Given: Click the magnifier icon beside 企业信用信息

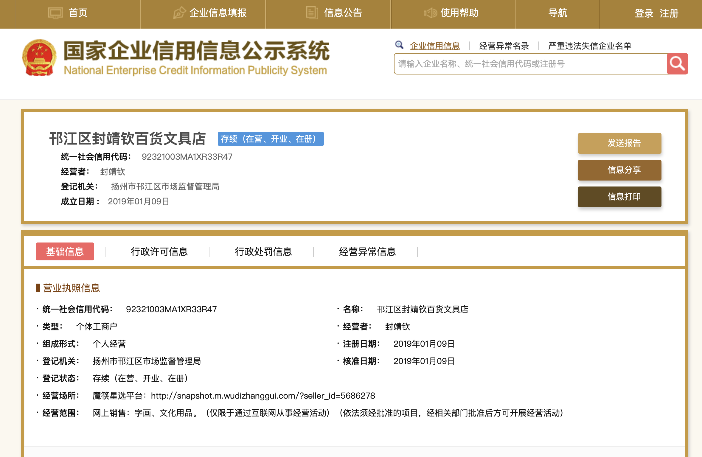Looking at the screenshot, I should coord(399,45).
